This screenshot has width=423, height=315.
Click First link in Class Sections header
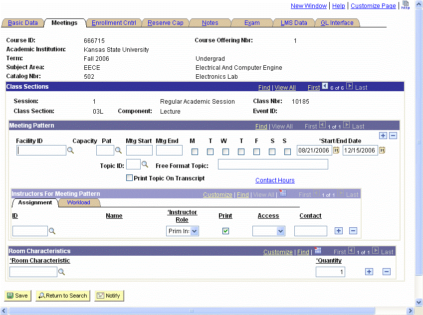tap(314, 88)
